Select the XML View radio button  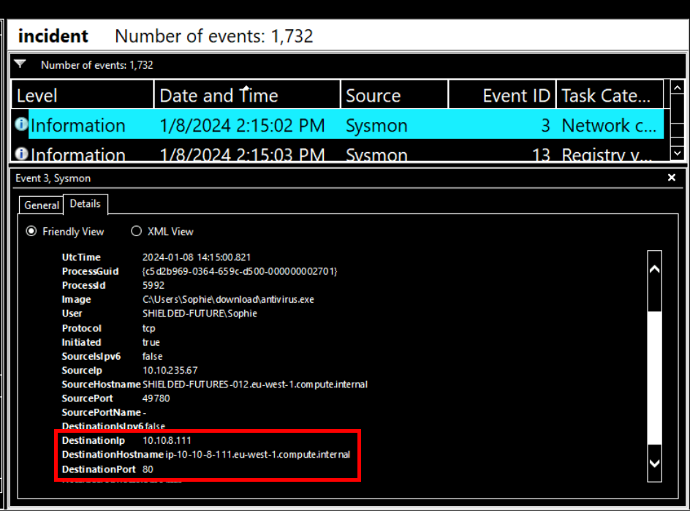click(x=136, y=231)
